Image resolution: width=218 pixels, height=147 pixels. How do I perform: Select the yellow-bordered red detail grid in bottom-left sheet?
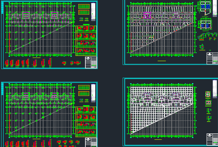[86, 122]
